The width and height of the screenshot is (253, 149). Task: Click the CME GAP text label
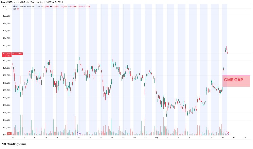coord(234,80)
